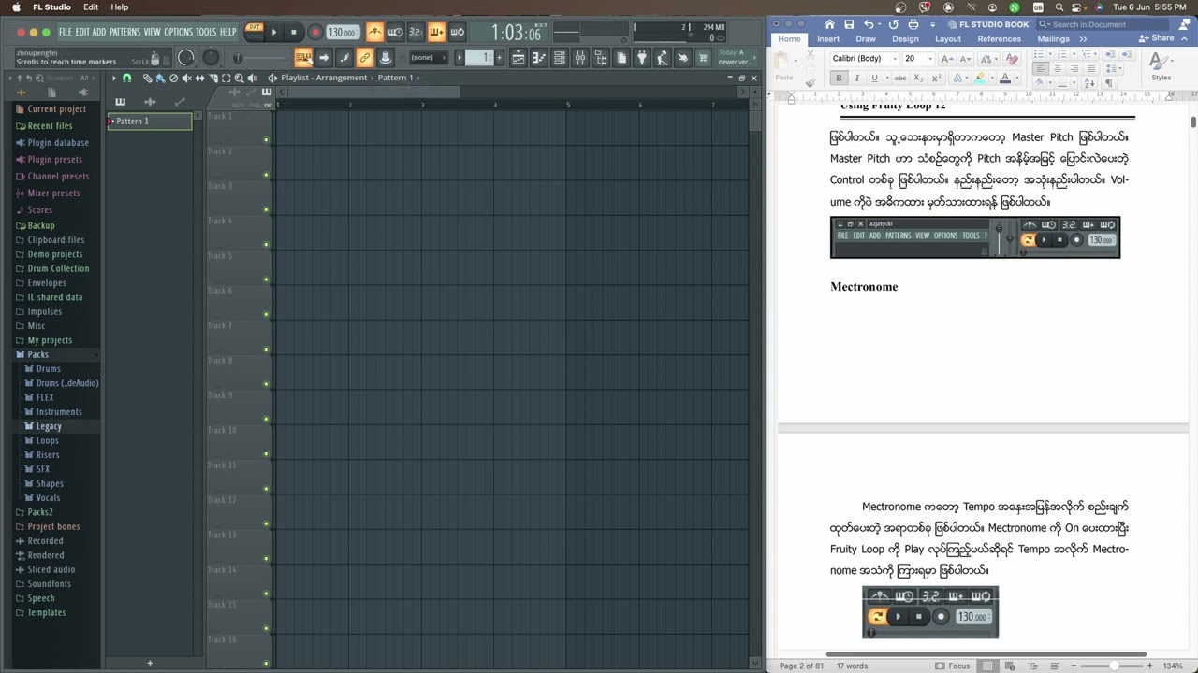Click the tempo value 130.000
The height and width of the screenshot is (673, 1198).
click(x=343, y=33)
